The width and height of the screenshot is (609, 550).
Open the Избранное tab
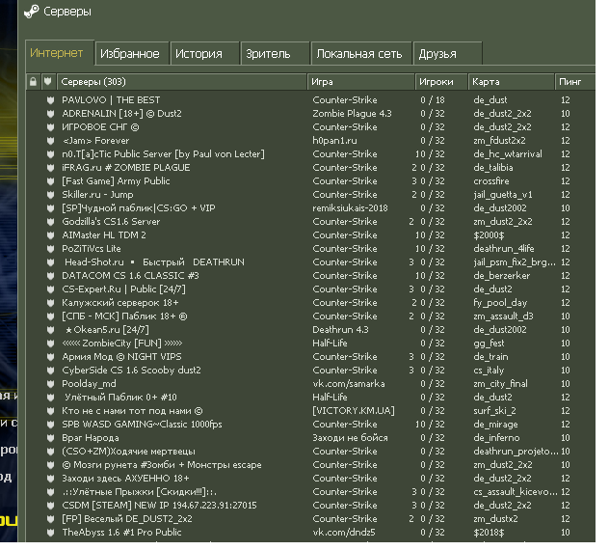(x=131, y=53)
